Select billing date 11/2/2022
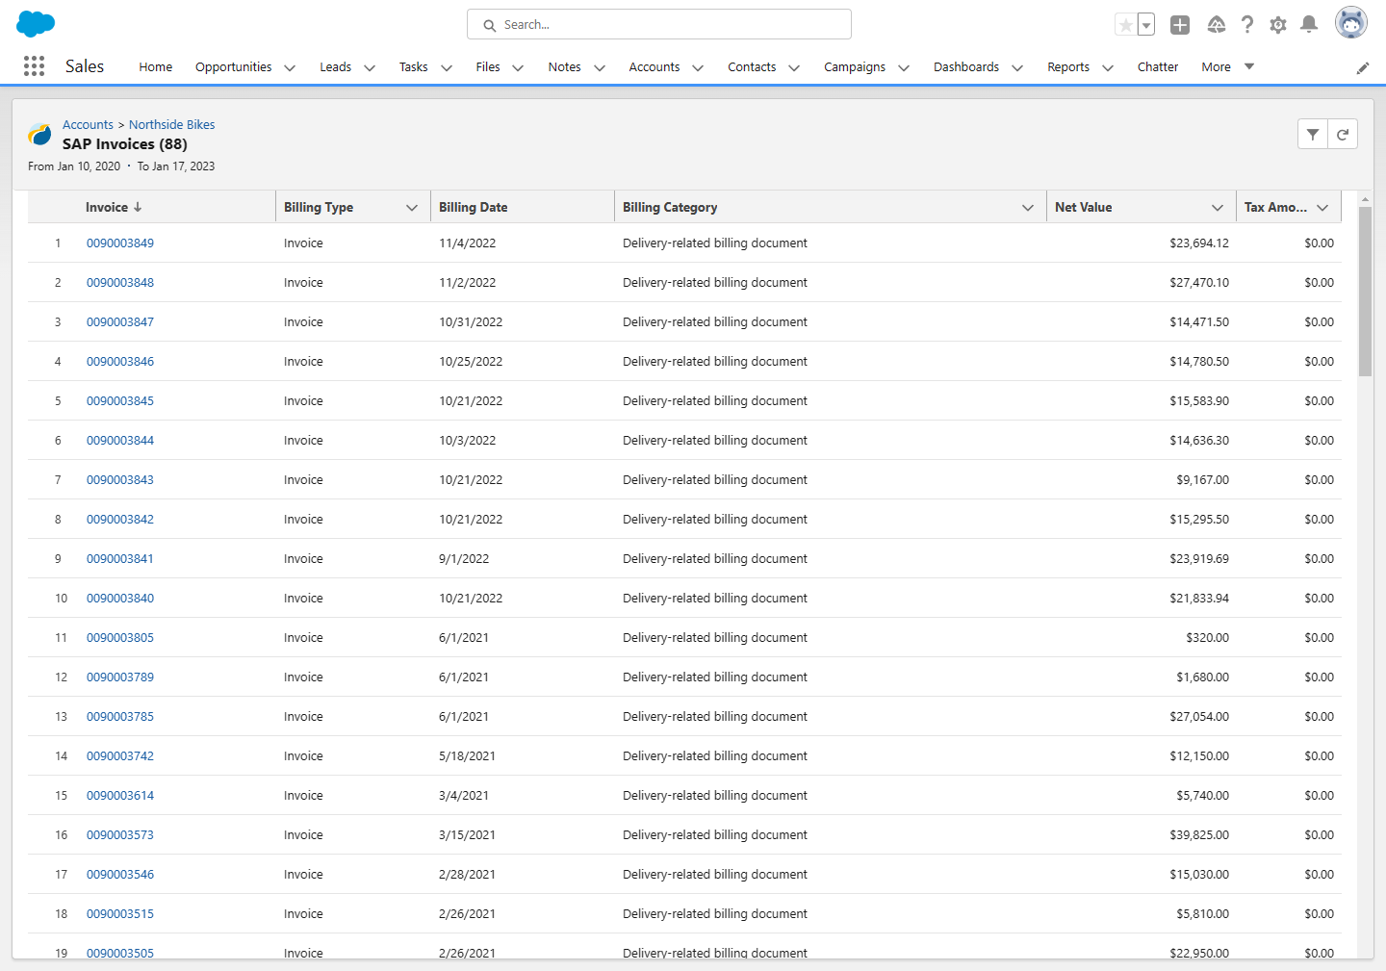 click(468, 283)
